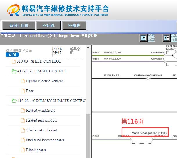The width and height of the screenshot is (177, 158).
Task: Go back with the <<后退 button
Action: (x=48, y=26)
